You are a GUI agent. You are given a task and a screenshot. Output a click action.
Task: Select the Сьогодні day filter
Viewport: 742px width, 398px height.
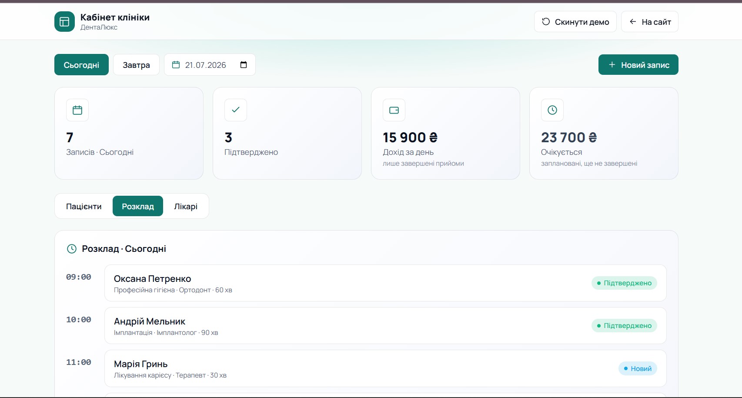click(81, 65)
